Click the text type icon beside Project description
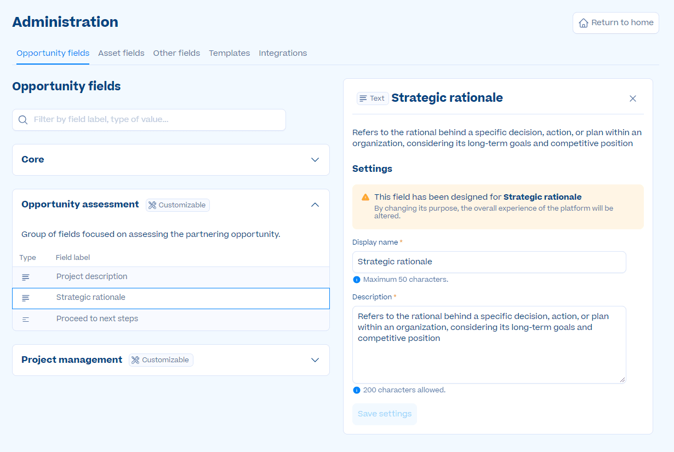The image size is (674, 452). (26, 277)
